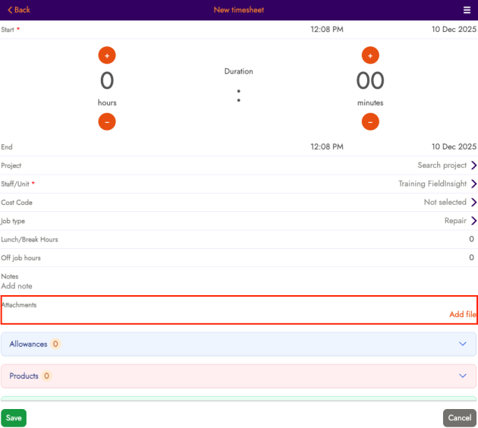Viewport: 478px width, 428px height.
Task: Open Search project chevron
Action: pyautogui.click(x=473, y=165)
